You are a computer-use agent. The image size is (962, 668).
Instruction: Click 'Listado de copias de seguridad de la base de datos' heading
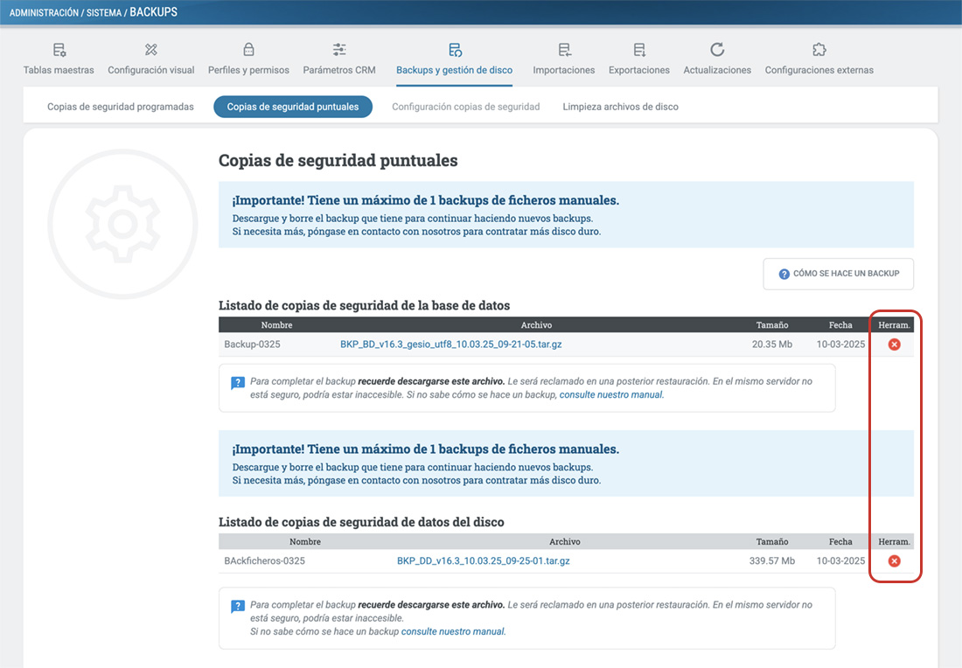click(365, 305)
